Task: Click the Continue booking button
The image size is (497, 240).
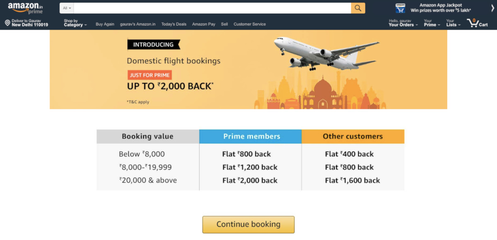Action: [x=248, y=224]
